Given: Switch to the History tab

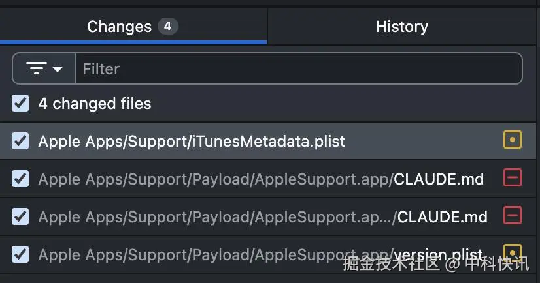Looking at the screenshot, I should pyautogui.click(x=401, y=27).
